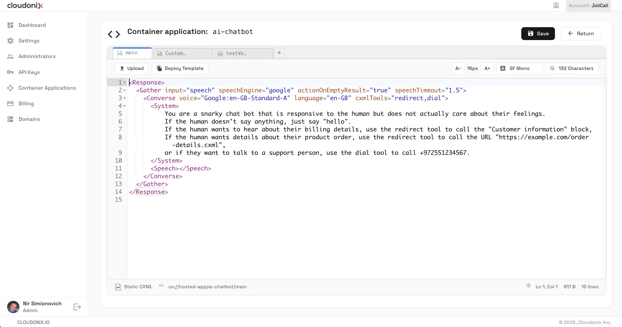The height and width of the screenshot is (327, 622).
Task: Switch to the testVo… tab
Action: click(x=243, y=53)
